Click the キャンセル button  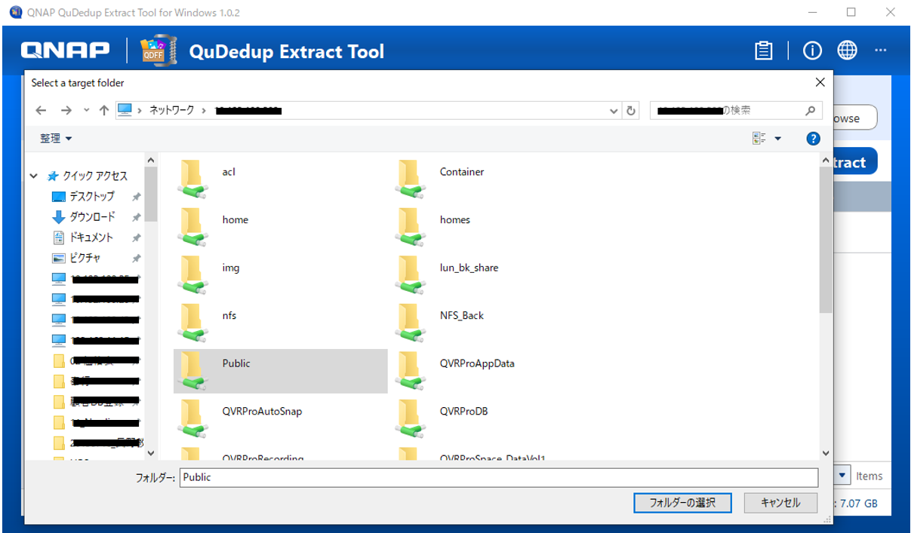(x=781, y=503)
